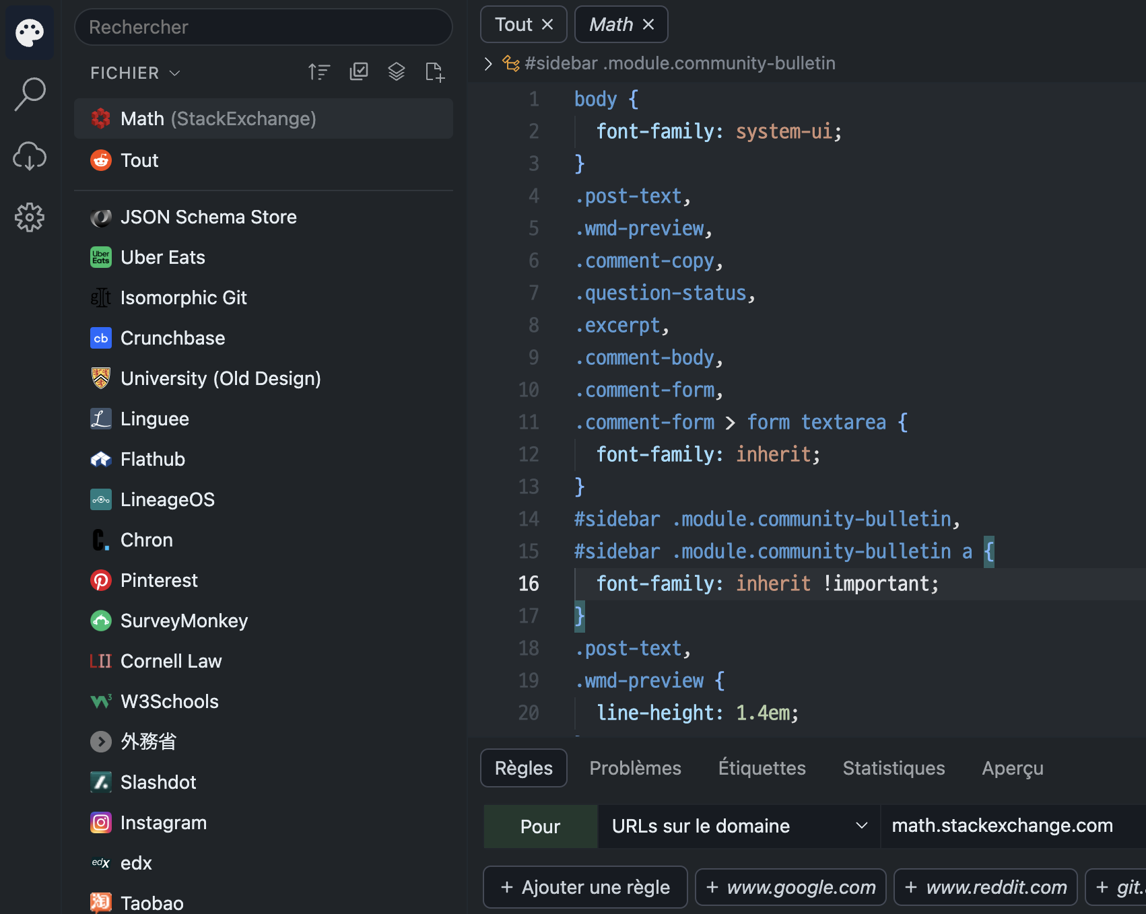Click the Cornell Law LII icon

pos(101,661)
